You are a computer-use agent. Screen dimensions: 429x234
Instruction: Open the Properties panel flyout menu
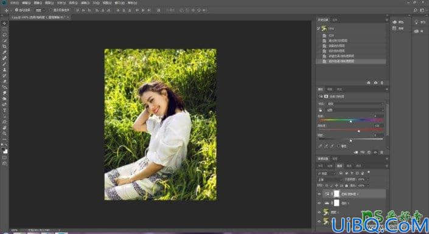[x=387, y=89]
